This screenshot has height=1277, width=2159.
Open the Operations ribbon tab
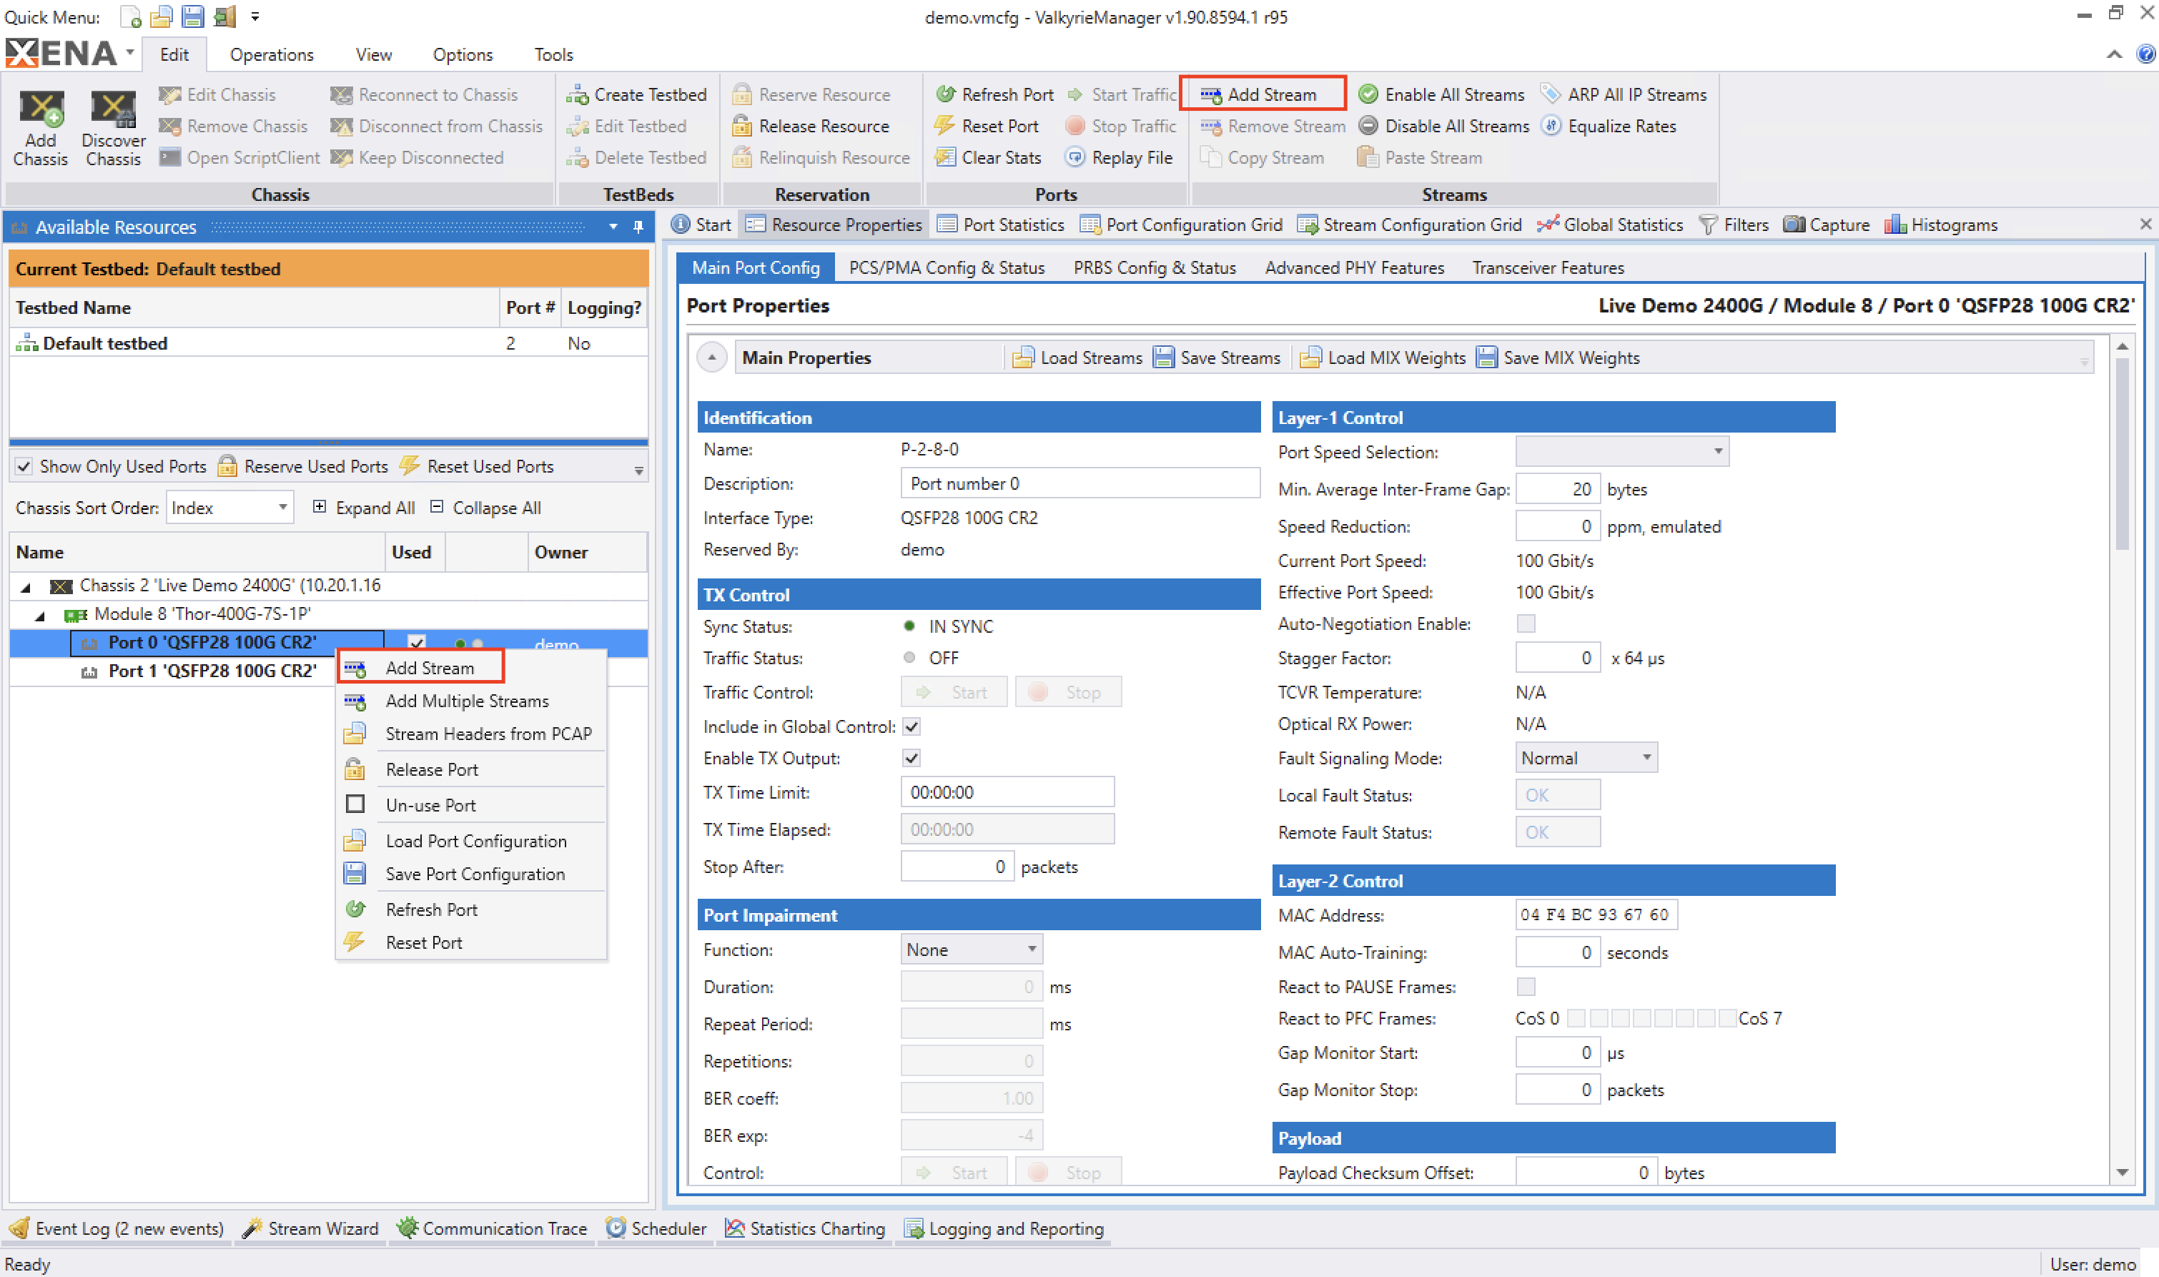[x=272, y=54]
